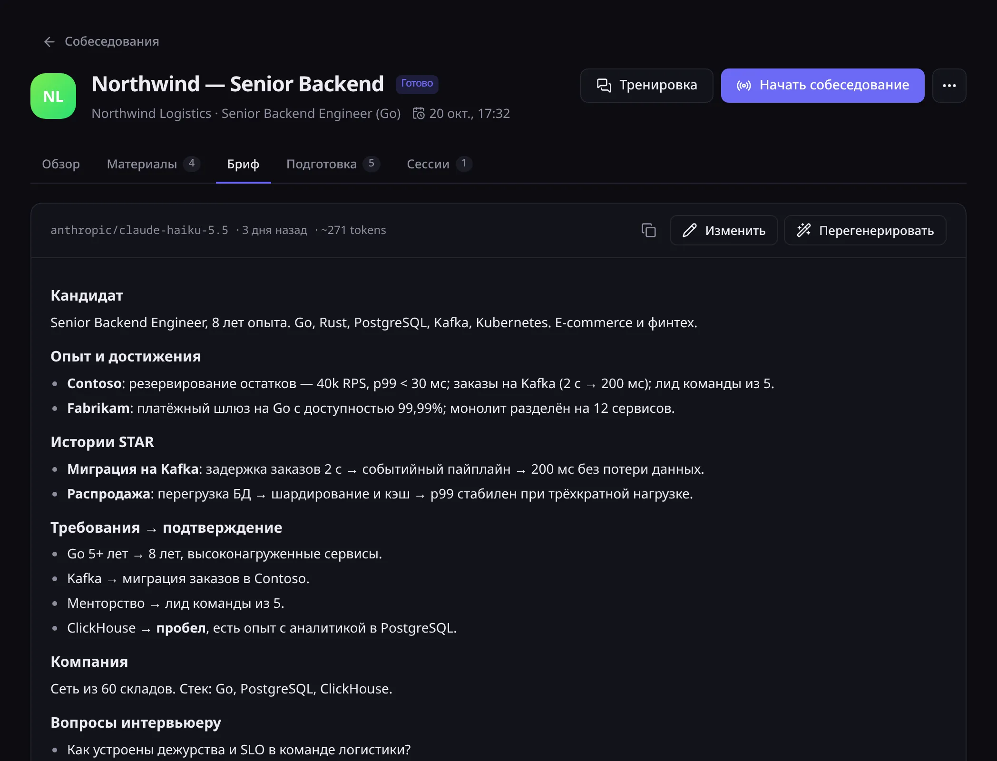Click the question about дежурства и SLO
This screenshot has height=761, width=997.
click(239, 750)
